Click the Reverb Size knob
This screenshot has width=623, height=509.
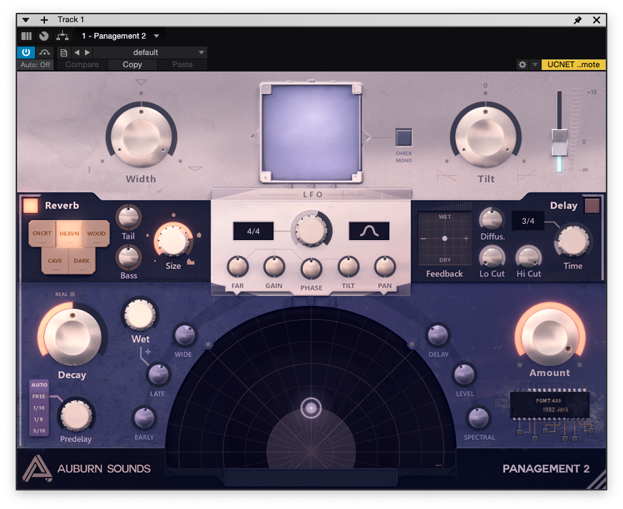pos(173,241)
